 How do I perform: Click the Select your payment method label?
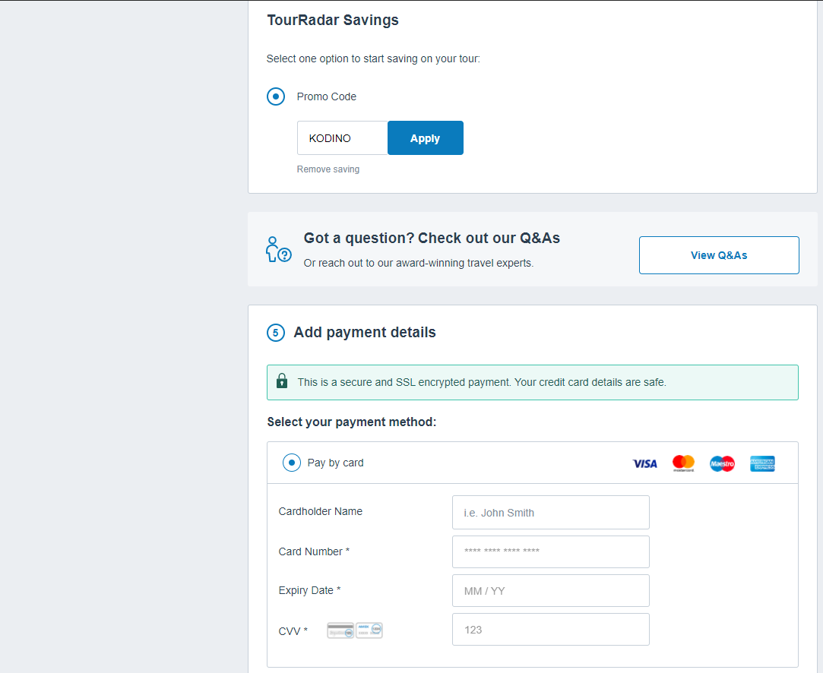pos(352,422)
